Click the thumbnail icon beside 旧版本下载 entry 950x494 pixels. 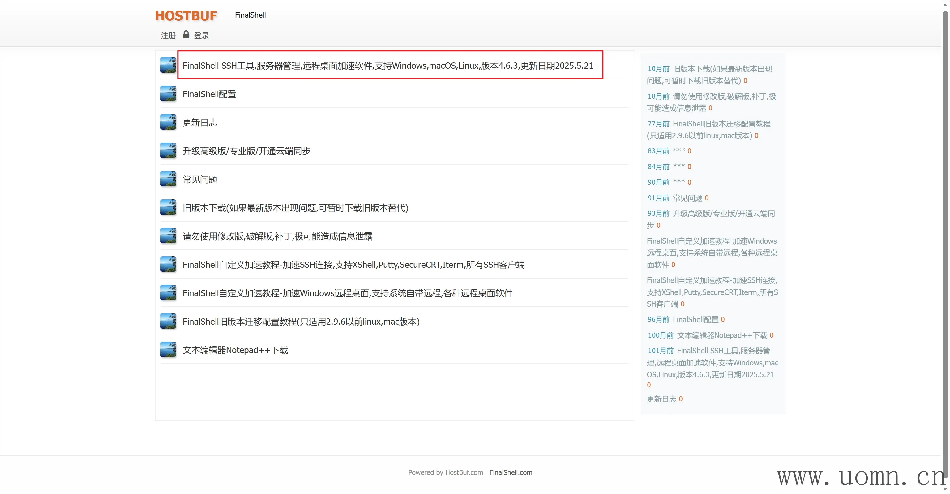coord(168,207)
